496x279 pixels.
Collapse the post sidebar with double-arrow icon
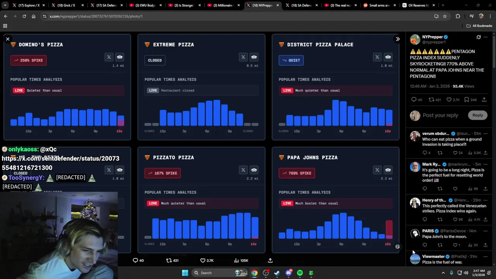click(x=398, y=39)
